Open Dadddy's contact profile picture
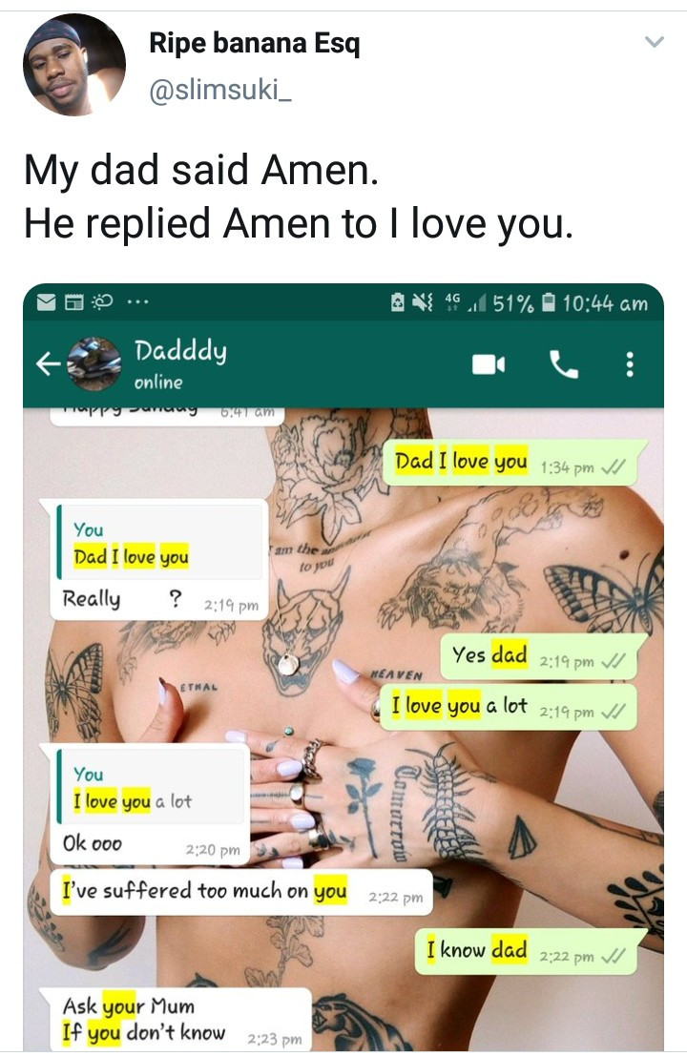The image size is (687, 1056). tap(94, 364)
